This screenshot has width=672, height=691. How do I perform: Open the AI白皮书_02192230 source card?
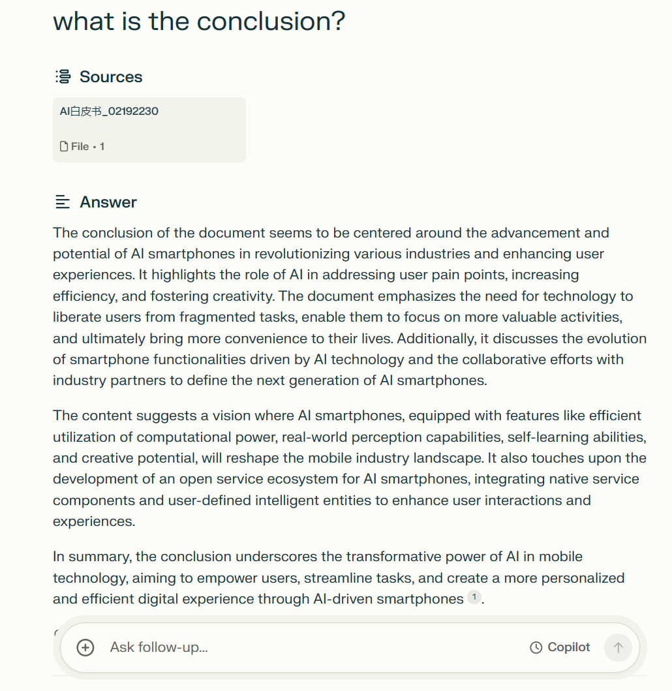point(149,129)
